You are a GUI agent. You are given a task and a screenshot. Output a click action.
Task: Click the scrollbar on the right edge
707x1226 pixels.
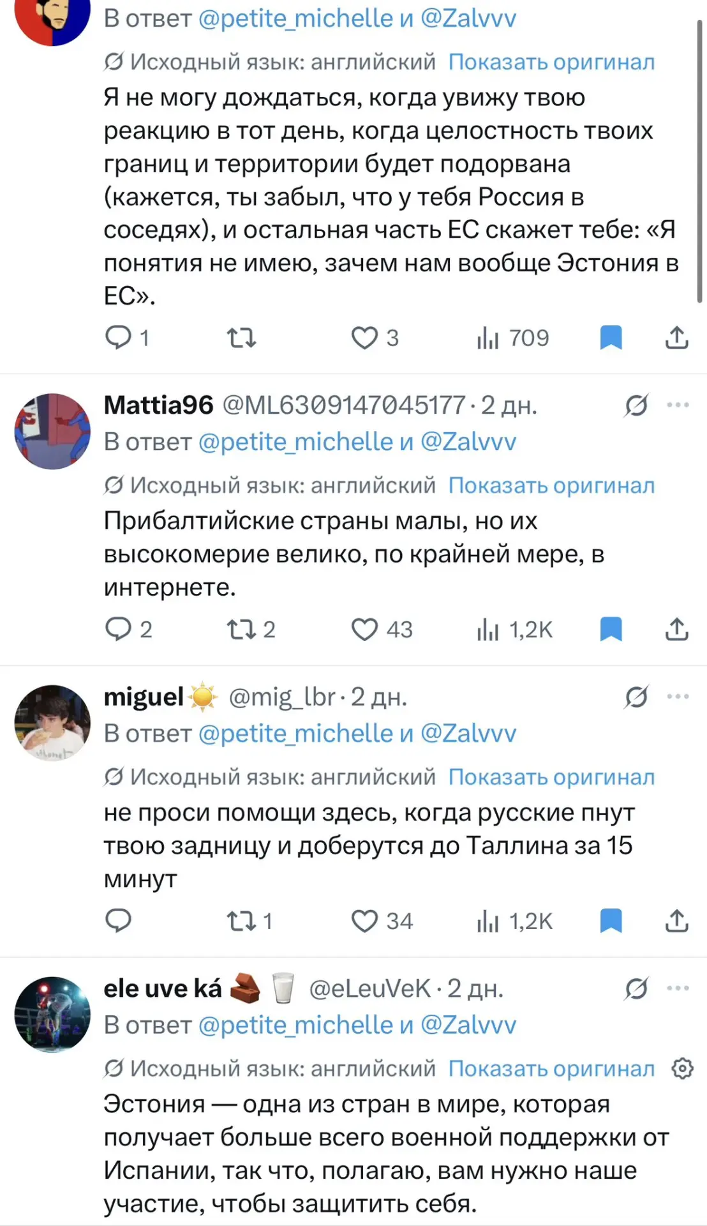point(700,163)
